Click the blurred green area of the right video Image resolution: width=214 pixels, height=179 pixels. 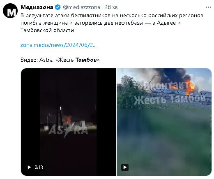163,137
